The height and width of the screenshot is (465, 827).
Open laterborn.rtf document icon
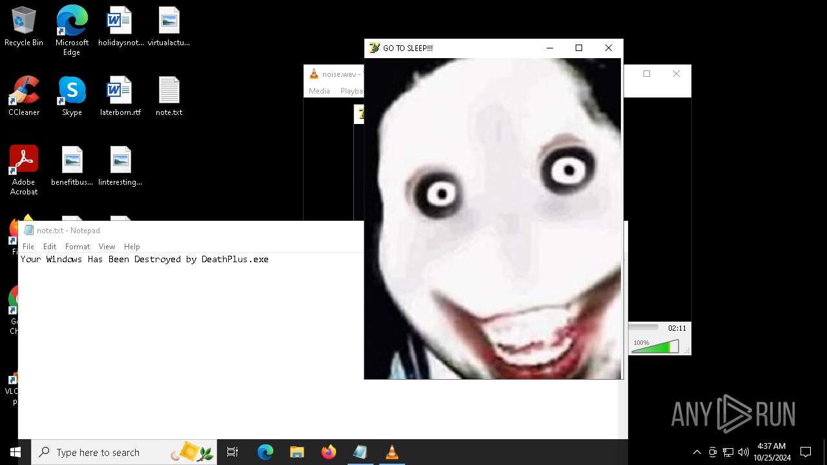(120, 96)
